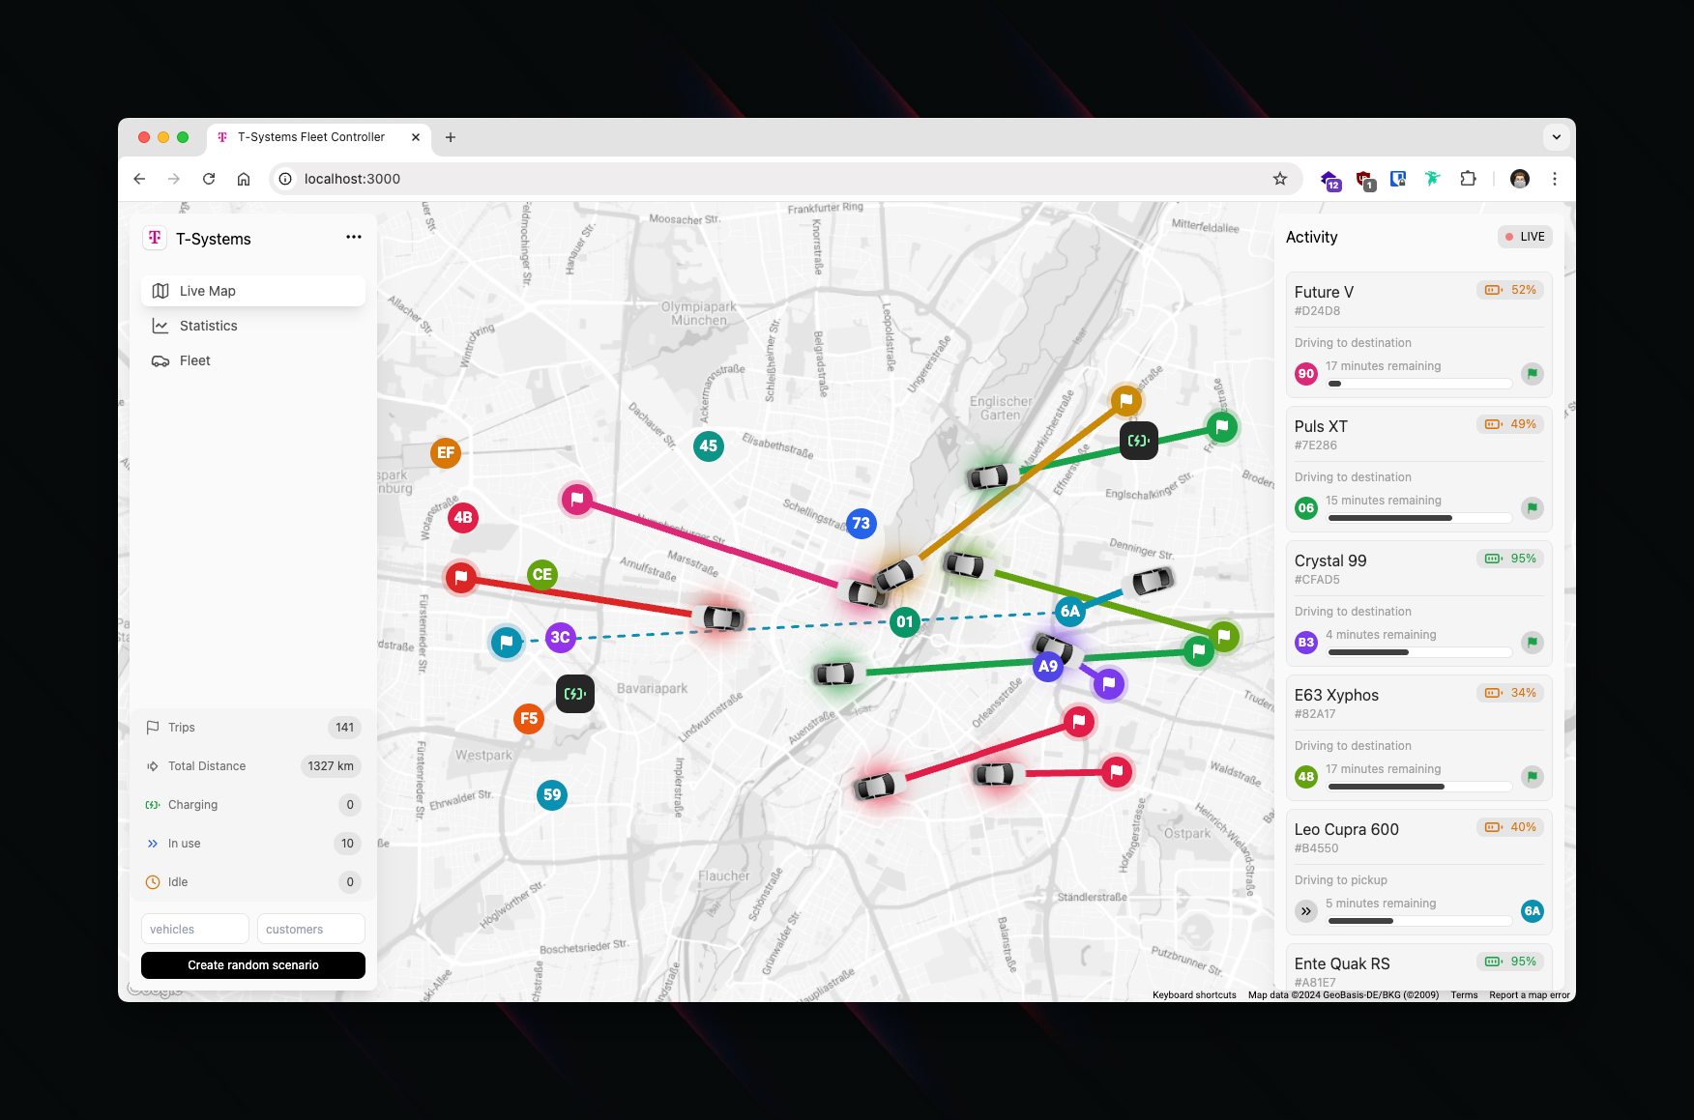Click charging station near Bavariapark
This screenshot has height=1120, width=1694.
pyautogui.click(x=575, y=694)
